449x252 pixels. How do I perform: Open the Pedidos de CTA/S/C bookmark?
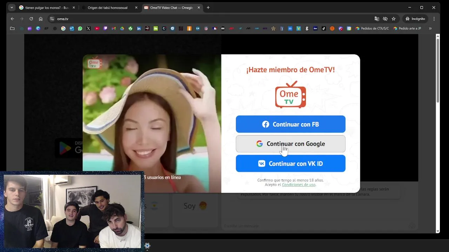click(x=372, y=28)
